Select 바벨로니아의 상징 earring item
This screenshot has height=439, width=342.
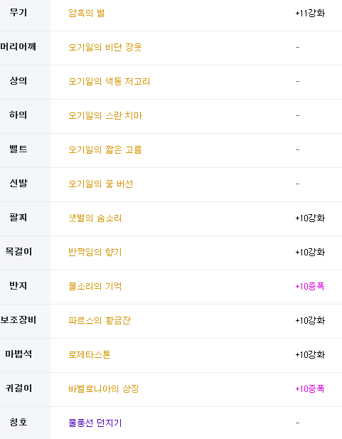click(104, 388)
